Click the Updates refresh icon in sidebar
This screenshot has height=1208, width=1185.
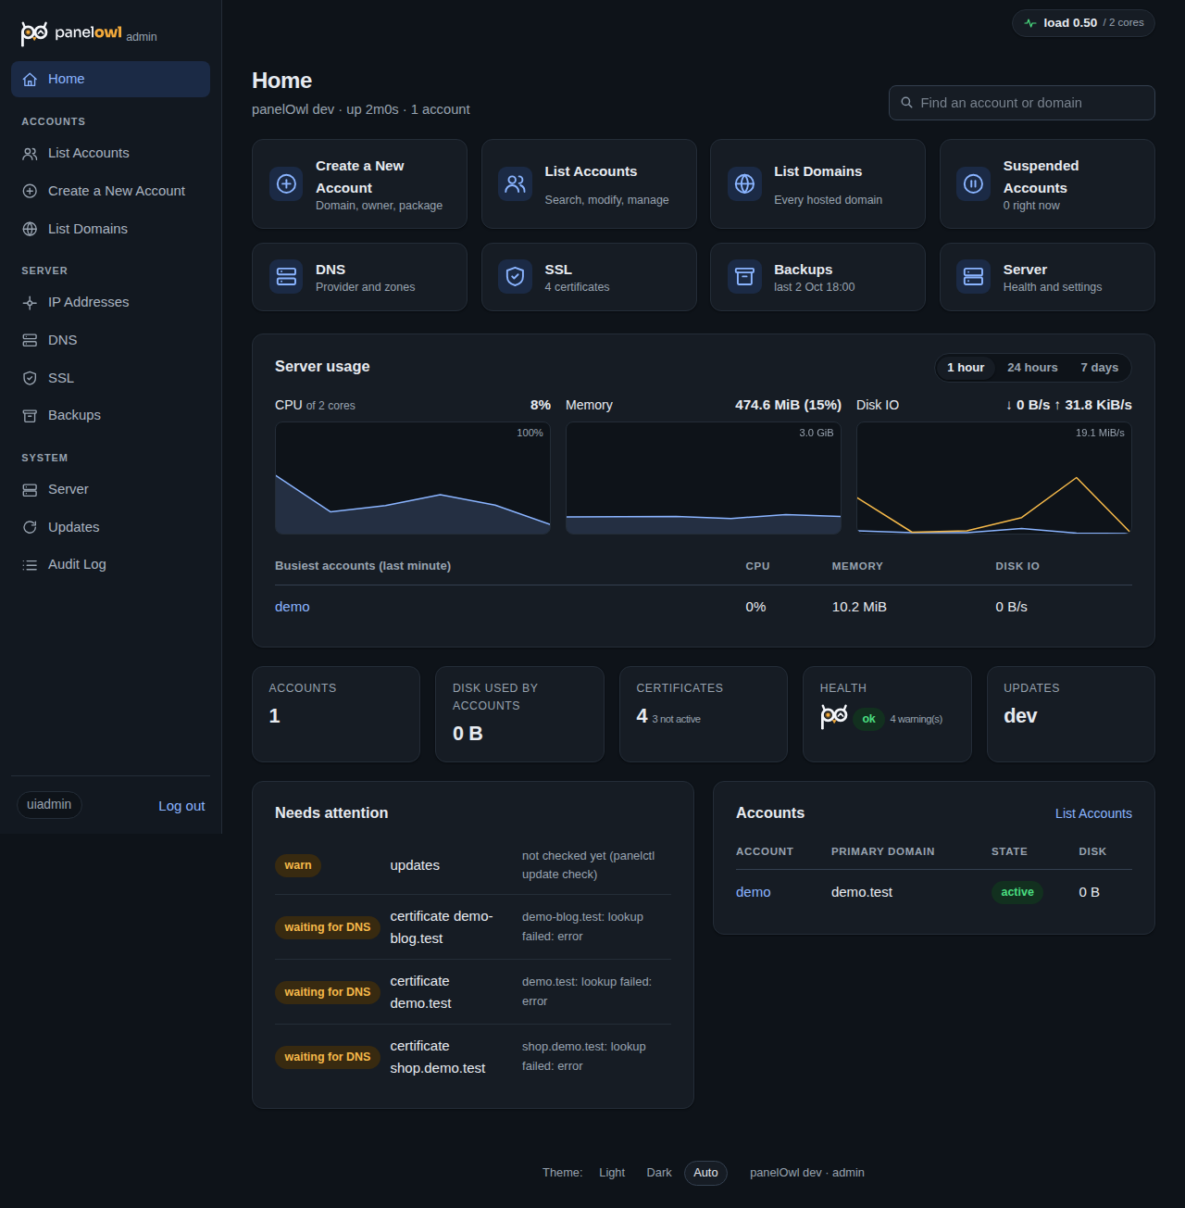[30, 527]
